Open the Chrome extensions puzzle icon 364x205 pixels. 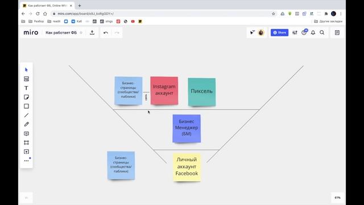pos(326,14)
